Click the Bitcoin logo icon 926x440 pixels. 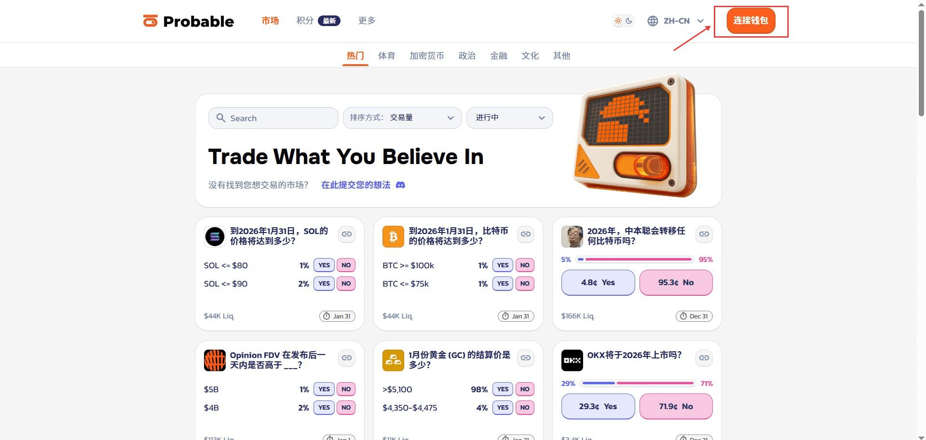(393, 236)
